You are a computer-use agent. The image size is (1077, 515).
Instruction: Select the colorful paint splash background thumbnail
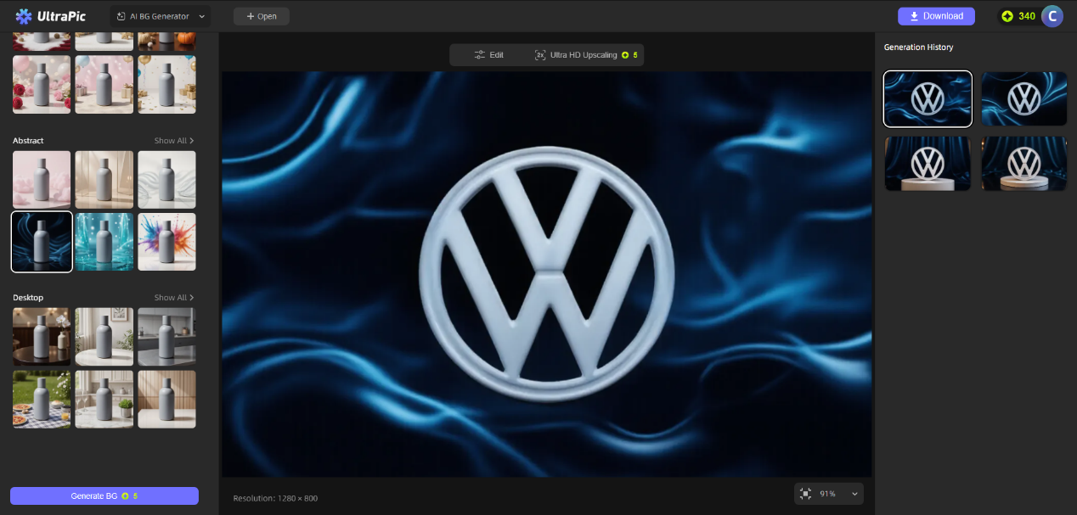point(166,242)
